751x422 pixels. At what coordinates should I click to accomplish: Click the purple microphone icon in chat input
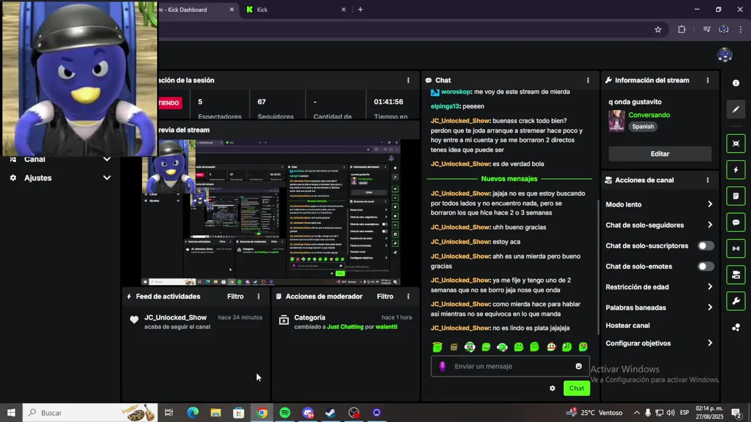pyautogui.click(x=442, y=366)
